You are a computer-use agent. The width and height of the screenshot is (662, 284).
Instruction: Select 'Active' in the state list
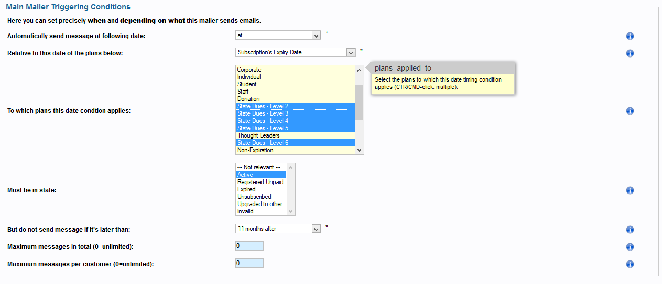pos(261,175)
